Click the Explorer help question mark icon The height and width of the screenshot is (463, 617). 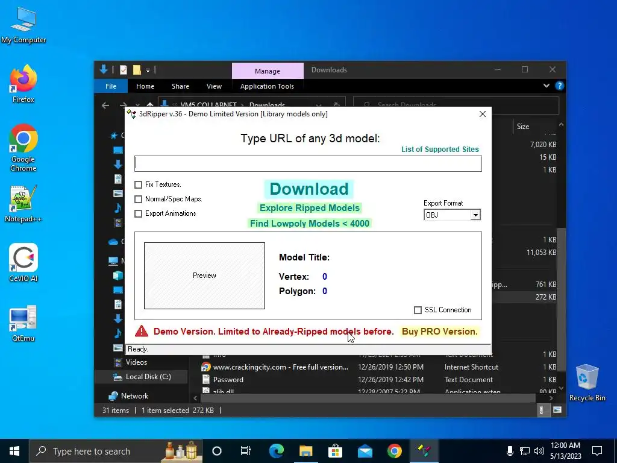pyautogui.click(x=559, y=86)
